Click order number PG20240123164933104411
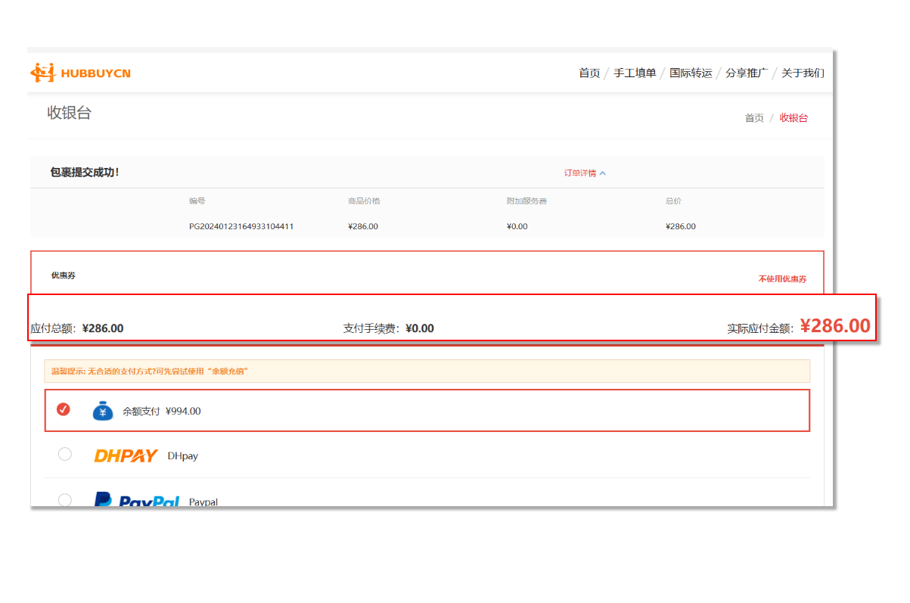 (x=241, y=226)
